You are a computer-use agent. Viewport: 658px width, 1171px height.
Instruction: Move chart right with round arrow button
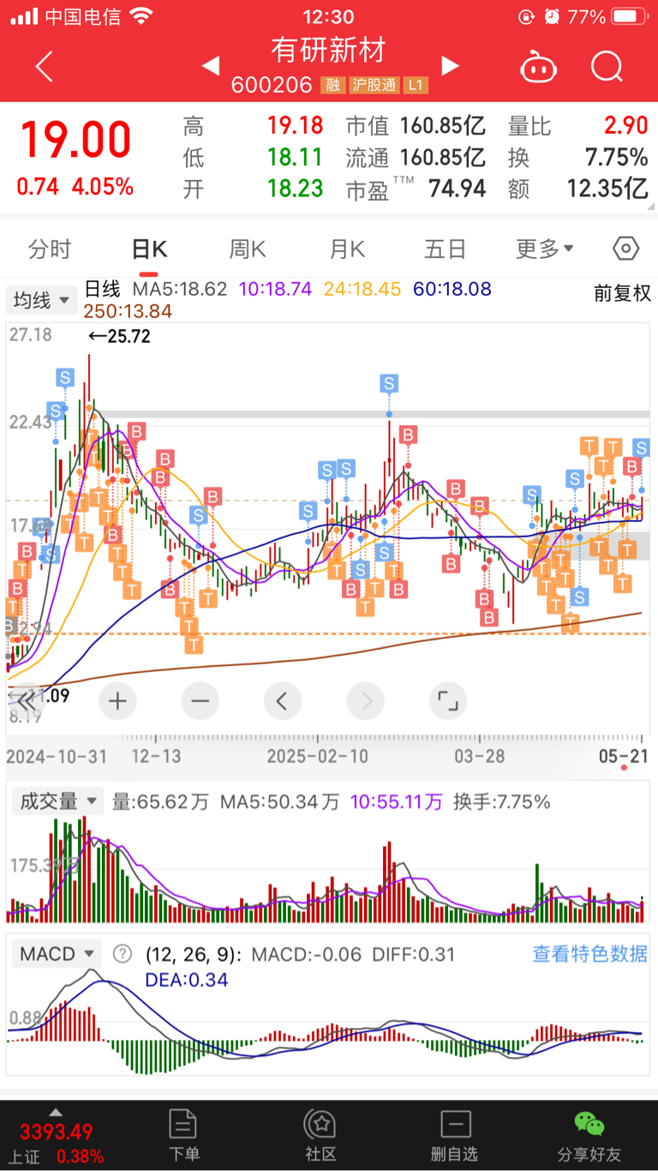[366, 701]
